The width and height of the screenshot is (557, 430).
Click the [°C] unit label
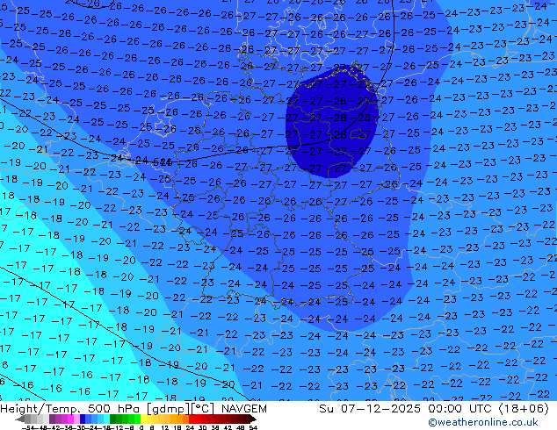(x=203, y=409)
